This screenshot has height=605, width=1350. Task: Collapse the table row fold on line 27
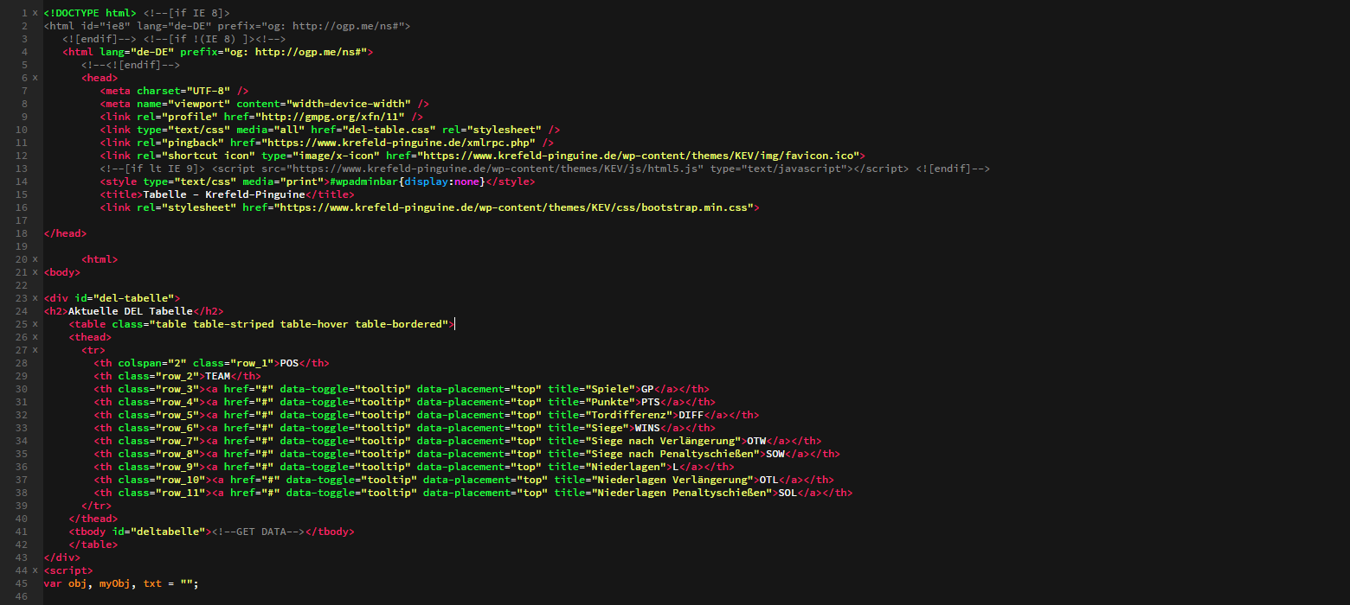[x=33, y=349]
